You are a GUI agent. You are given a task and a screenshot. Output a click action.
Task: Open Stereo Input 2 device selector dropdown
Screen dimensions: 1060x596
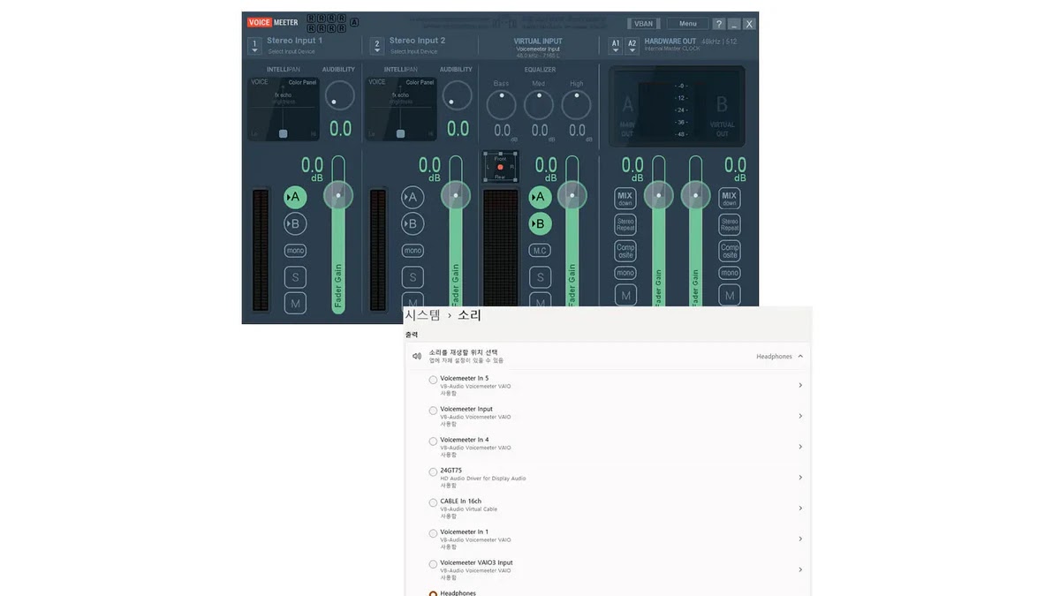click(x=377, y=46)
